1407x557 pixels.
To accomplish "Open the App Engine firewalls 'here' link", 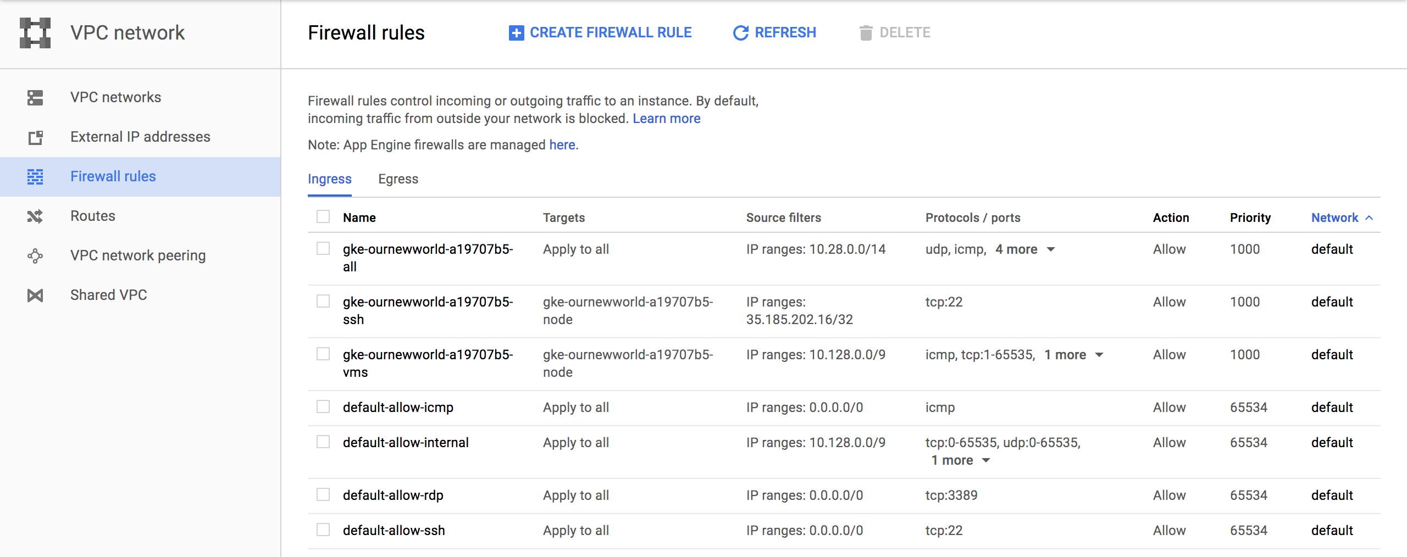I will point(562,145).
